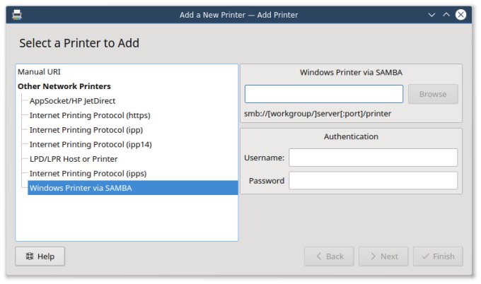This screenshot has height=284, width=481.
Task: Minimize the Add Printer window
Action: 432,14
